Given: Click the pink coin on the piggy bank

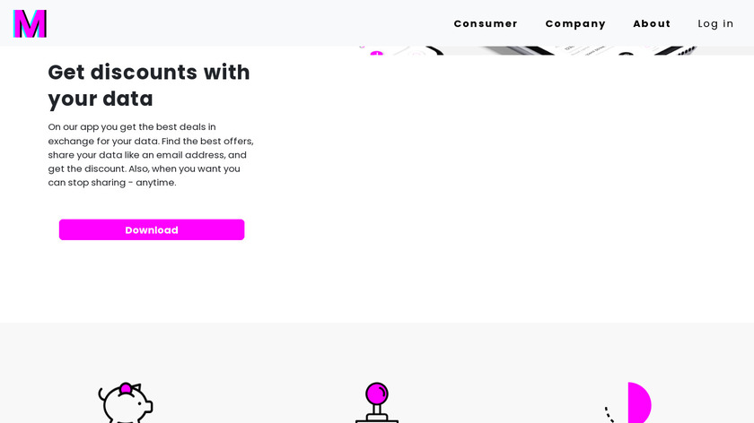Looking at the screenshot, I should click(x=127, y=388).
